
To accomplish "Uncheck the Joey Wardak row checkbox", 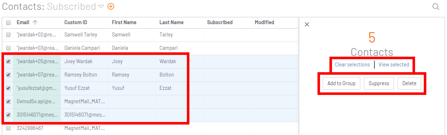I will (8, 61).
